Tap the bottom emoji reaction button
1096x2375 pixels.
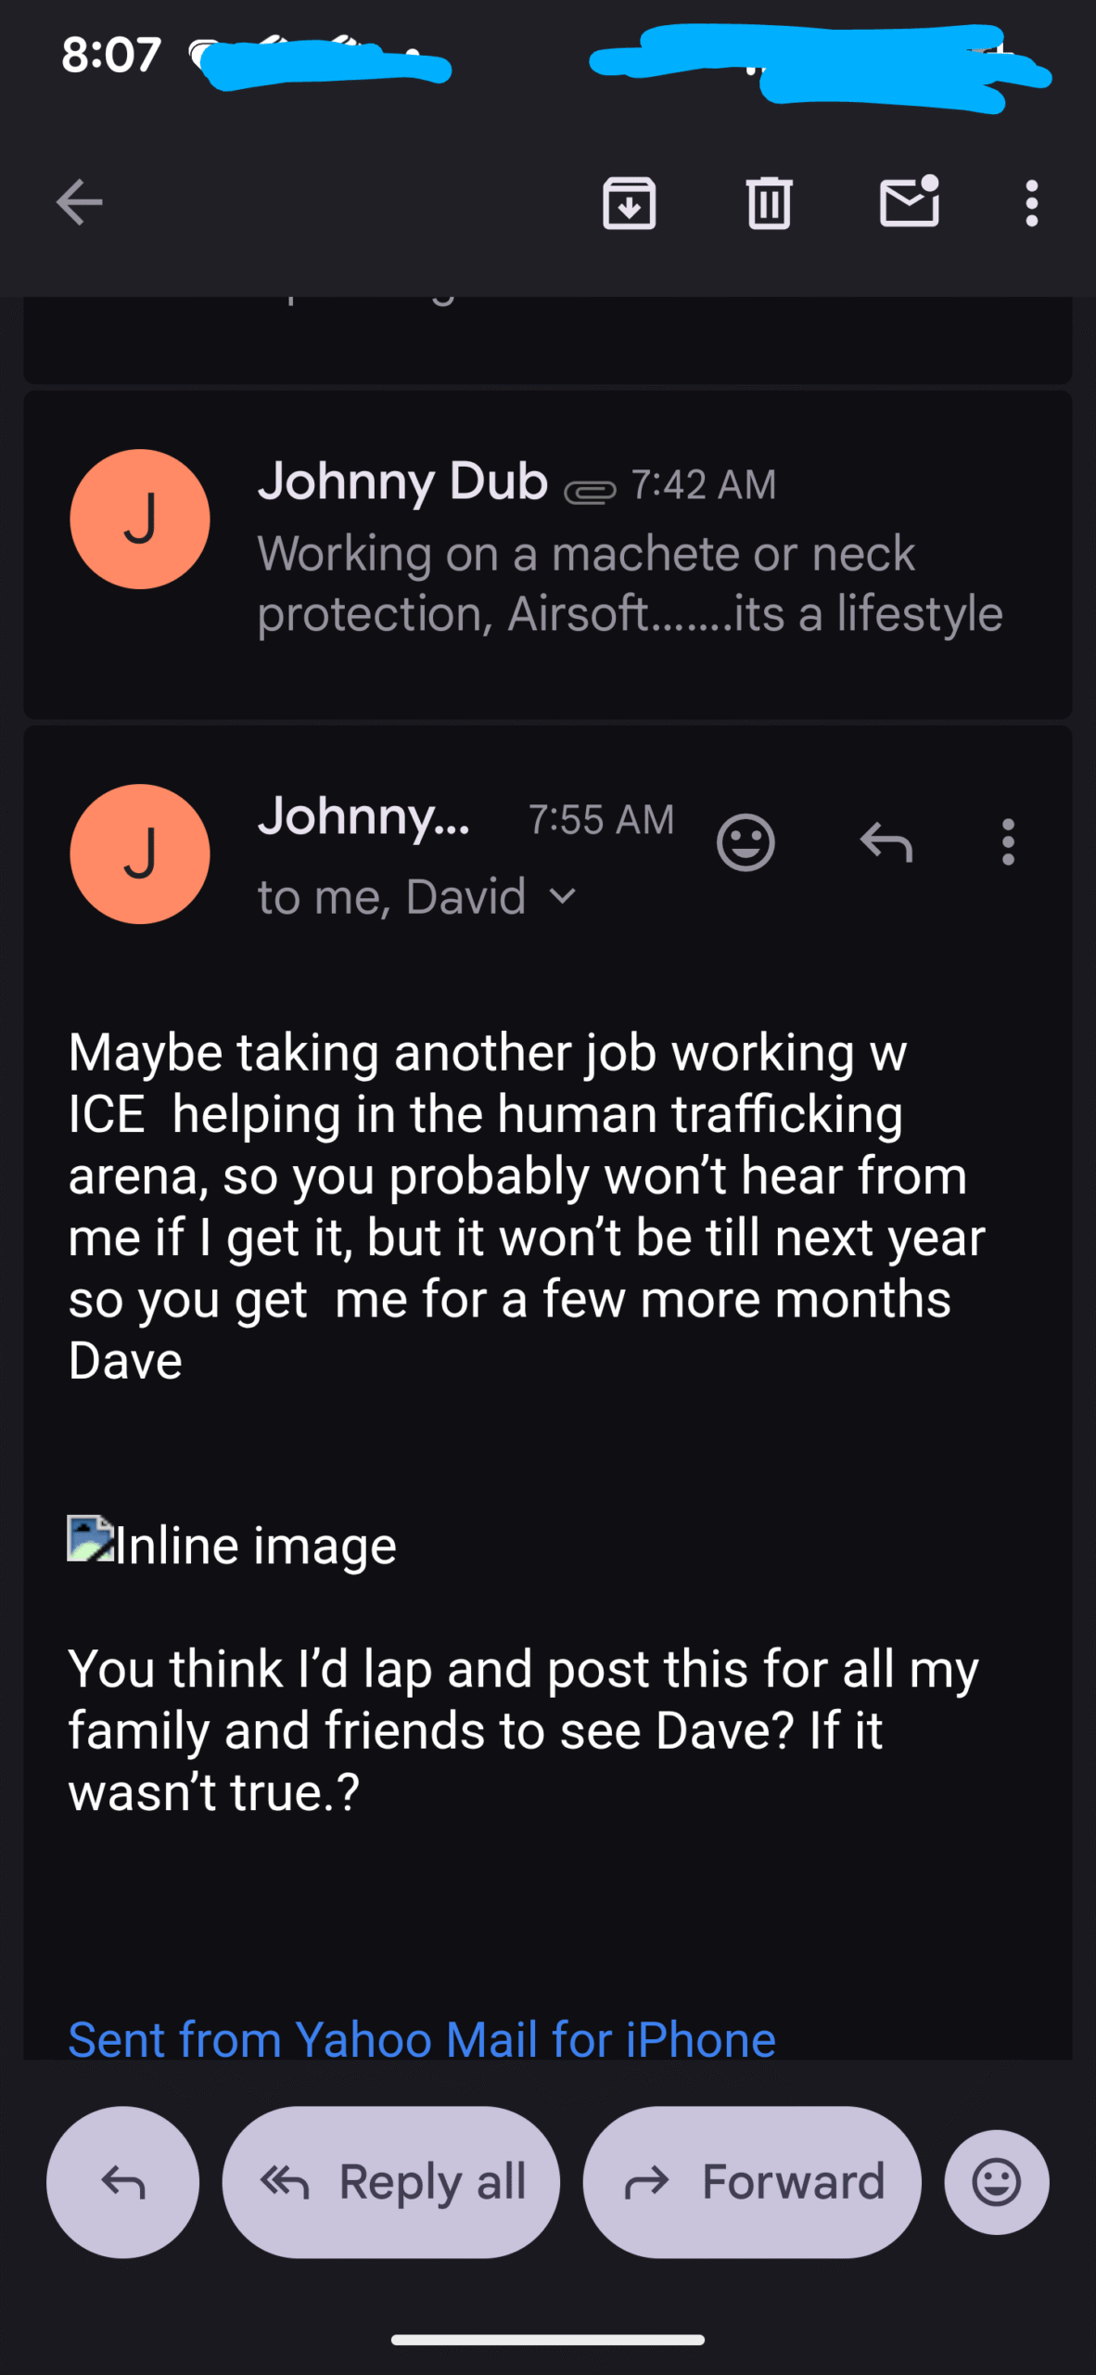997,2182
